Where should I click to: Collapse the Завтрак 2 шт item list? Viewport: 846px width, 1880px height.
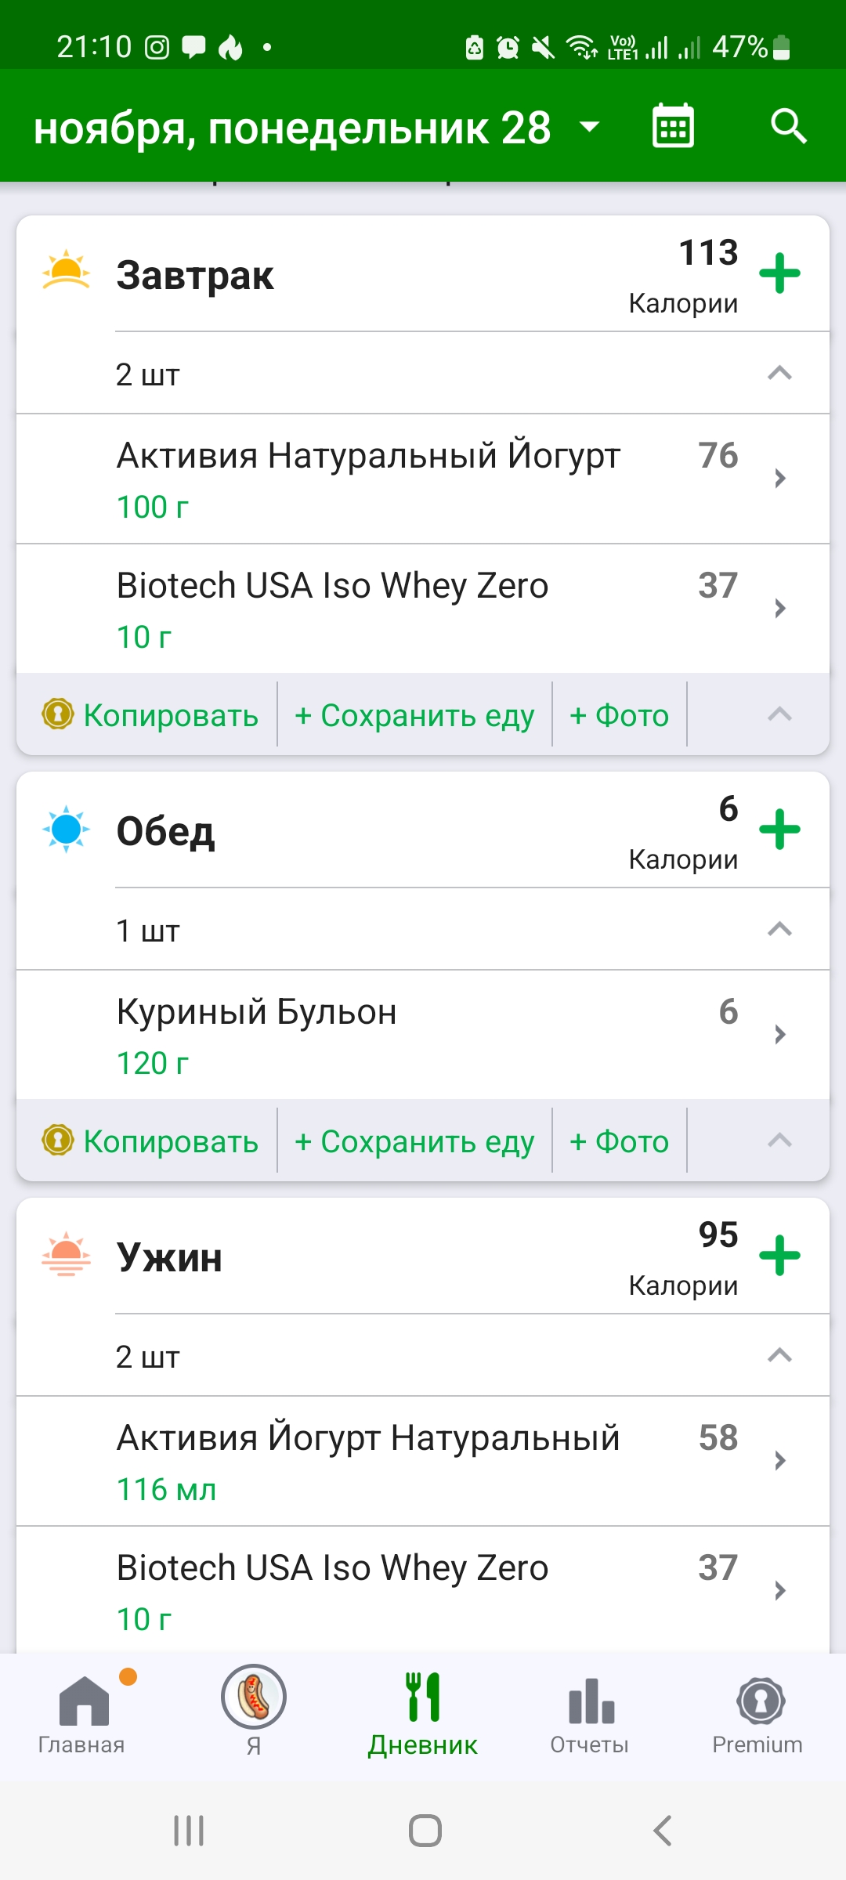tap(779, 374)
